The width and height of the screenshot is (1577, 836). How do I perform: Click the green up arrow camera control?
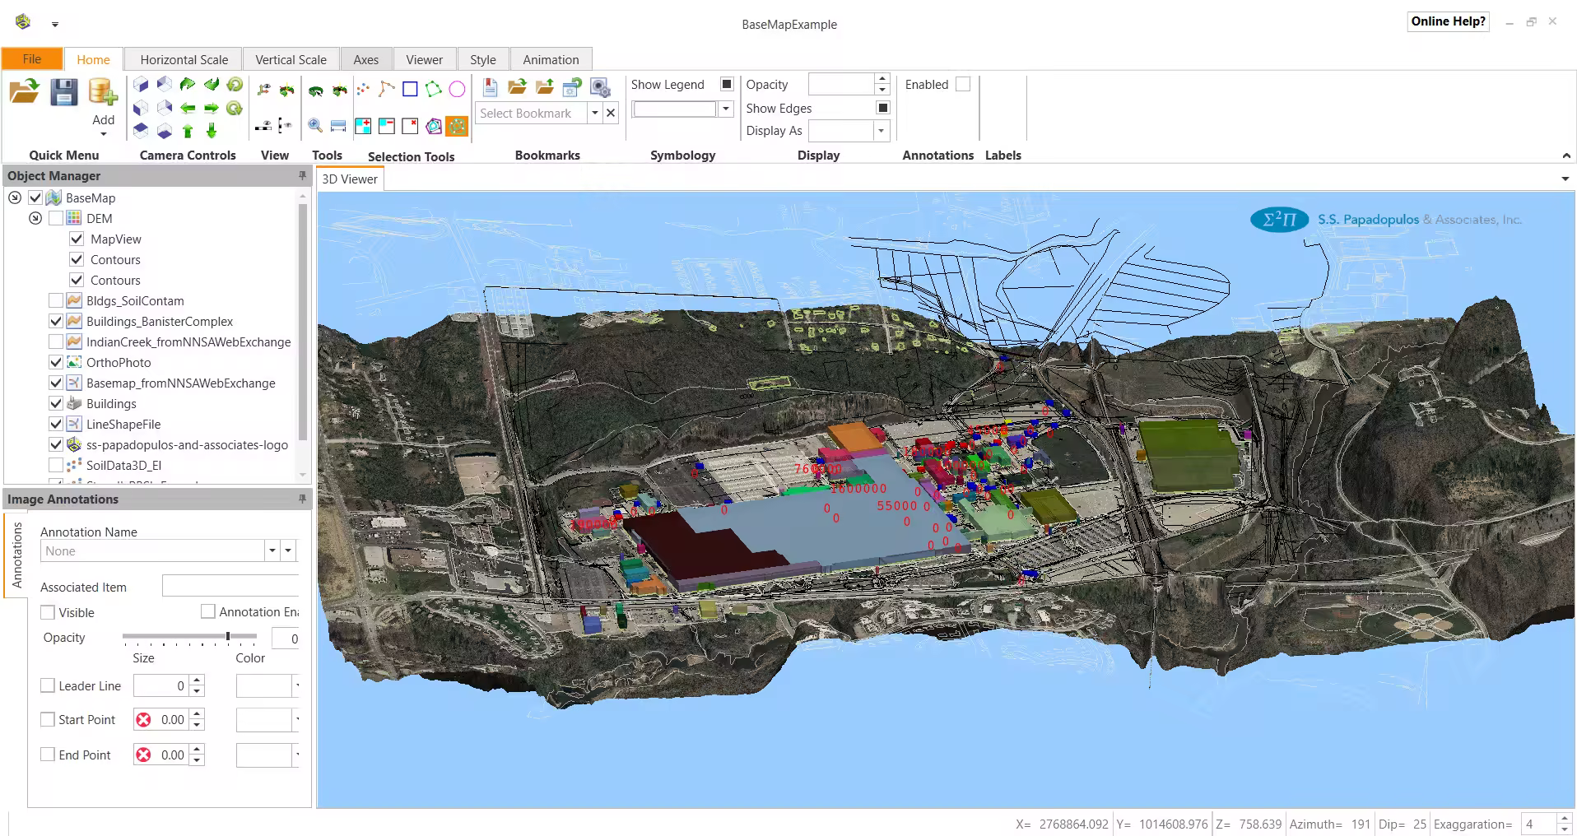[x=188, y=131]
